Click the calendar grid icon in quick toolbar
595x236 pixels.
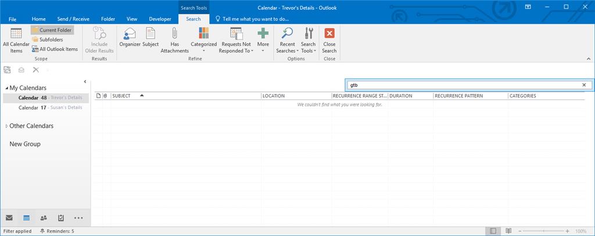pos(7,70)
